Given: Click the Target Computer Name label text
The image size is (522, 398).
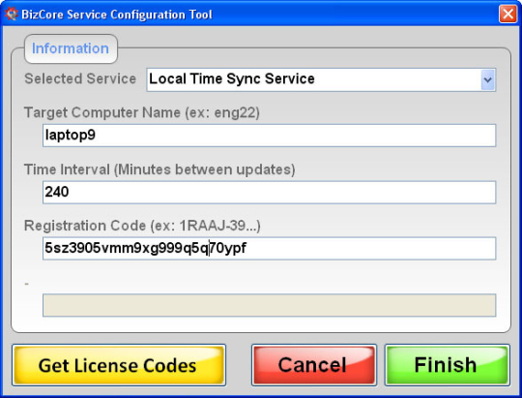Looking at the screenshot, I should pyautogui.click(x=142, y=112).
